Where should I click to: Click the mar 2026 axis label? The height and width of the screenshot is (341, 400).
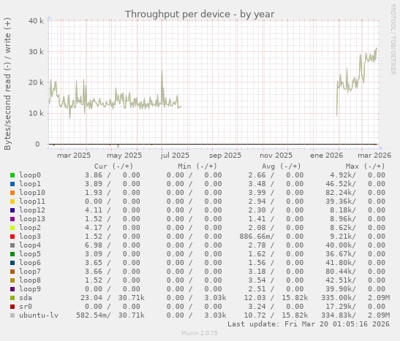pos(374,156)
